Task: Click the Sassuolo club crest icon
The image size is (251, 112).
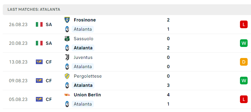Action: coord(67,39)
